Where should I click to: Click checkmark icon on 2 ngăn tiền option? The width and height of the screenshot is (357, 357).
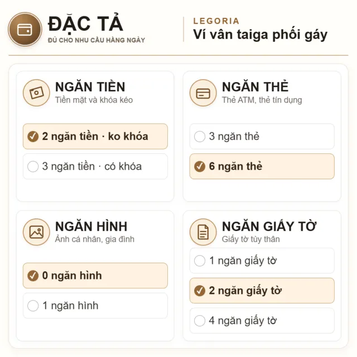point(33,136)
